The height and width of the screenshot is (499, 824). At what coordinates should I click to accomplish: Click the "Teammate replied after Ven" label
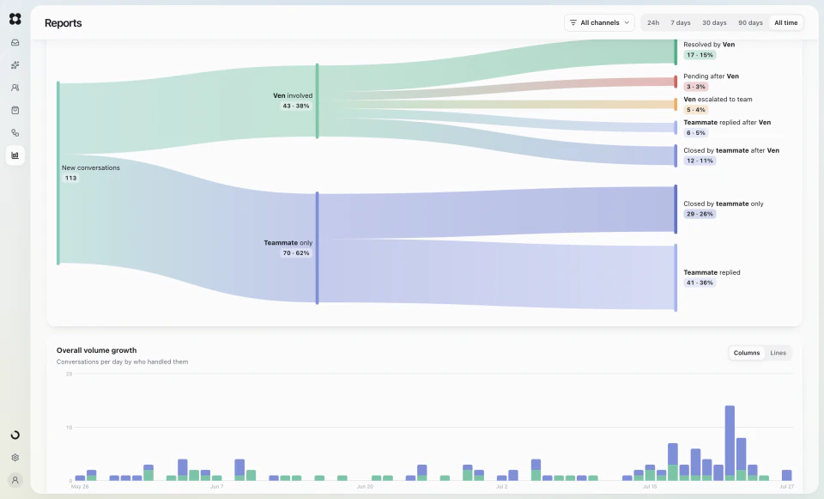(727, 123)
